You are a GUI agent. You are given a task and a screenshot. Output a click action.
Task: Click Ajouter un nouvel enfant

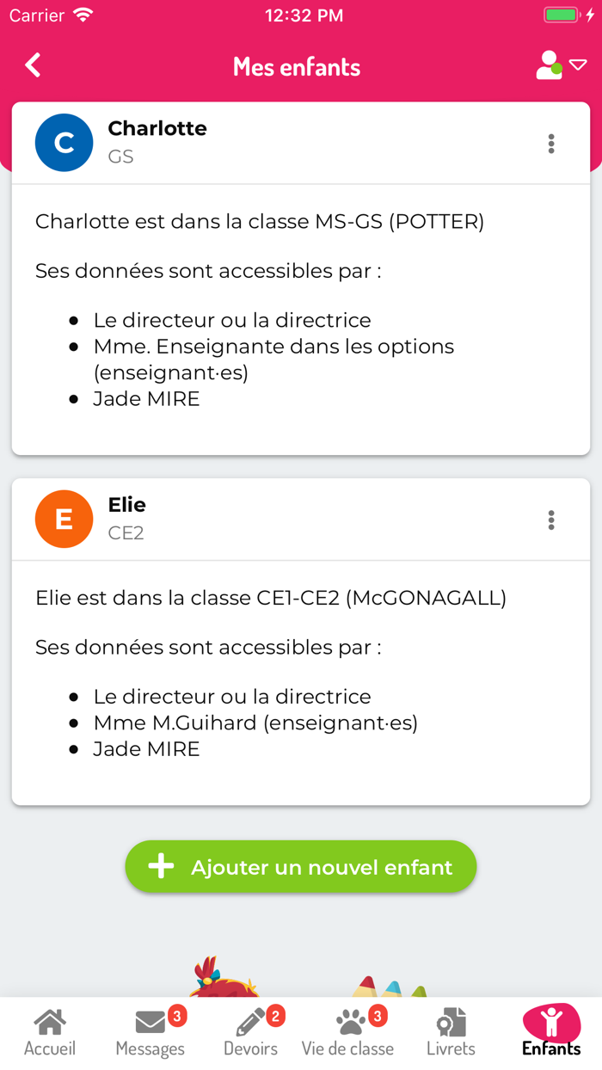click(300, 866)
